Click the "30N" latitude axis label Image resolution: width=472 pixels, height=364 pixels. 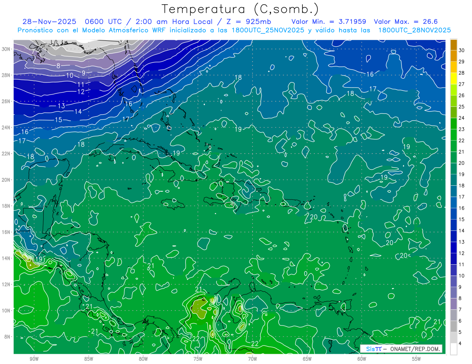click(6, 49)
